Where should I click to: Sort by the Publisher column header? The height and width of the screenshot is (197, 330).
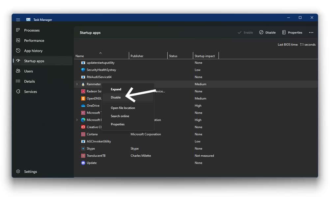148,56
